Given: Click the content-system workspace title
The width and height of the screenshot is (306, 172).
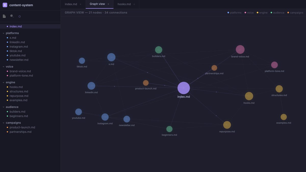Looking at the screenshot, I should click(x=21, y=5).
